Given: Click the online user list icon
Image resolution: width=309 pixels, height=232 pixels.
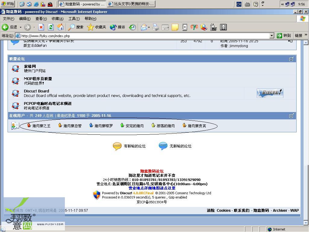Looking at the screenshot, I should [15, 126].
